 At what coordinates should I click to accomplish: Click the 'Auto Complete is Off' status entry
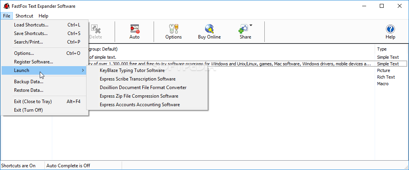pos(68,166)
